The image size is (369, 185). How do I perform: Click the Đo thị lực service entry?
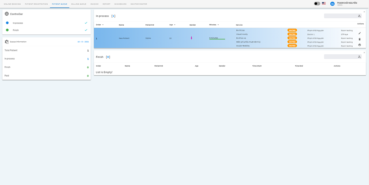pos(240,30)
